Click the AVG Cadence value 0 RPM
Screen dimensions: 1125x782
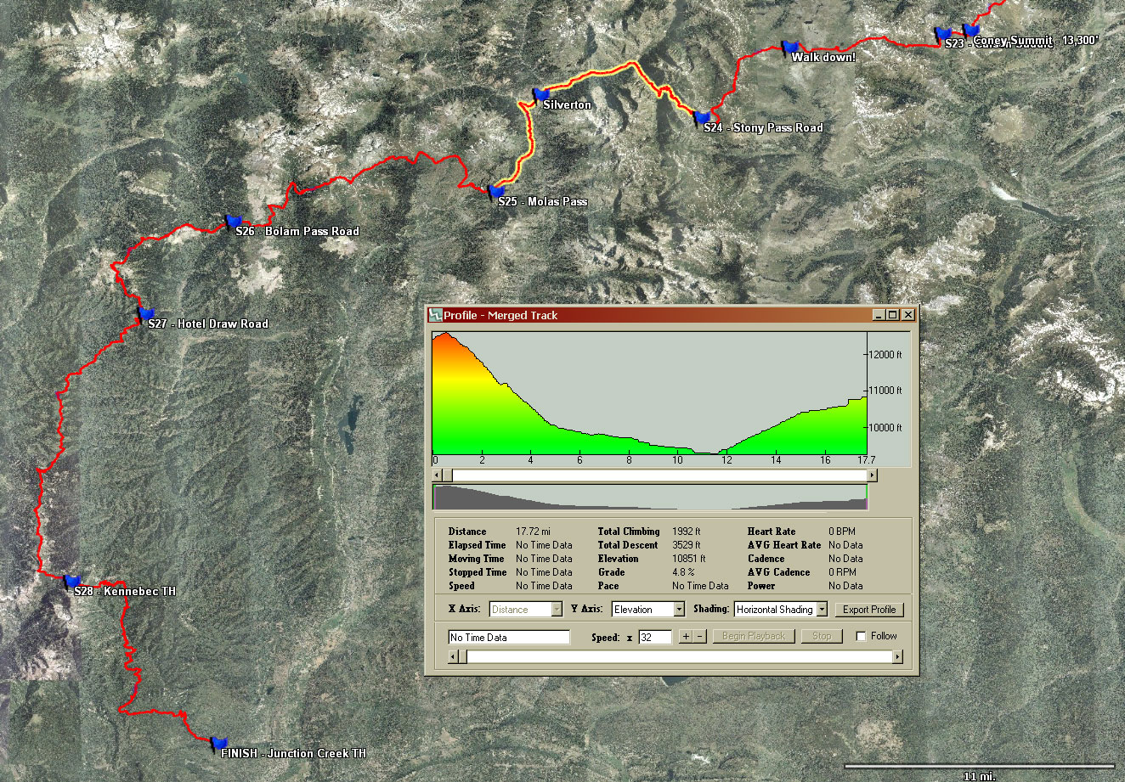click(x=843, y=572)
